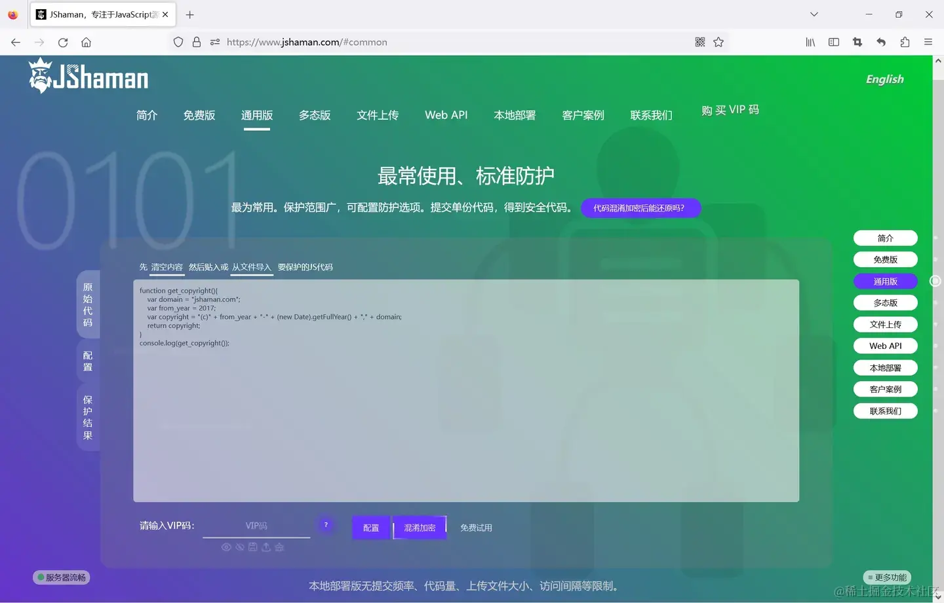Open the browser hamburger menu
Image resolution: width=944 pixels, height=603 pixels.
pyautogui.click(x=928, y=42)
